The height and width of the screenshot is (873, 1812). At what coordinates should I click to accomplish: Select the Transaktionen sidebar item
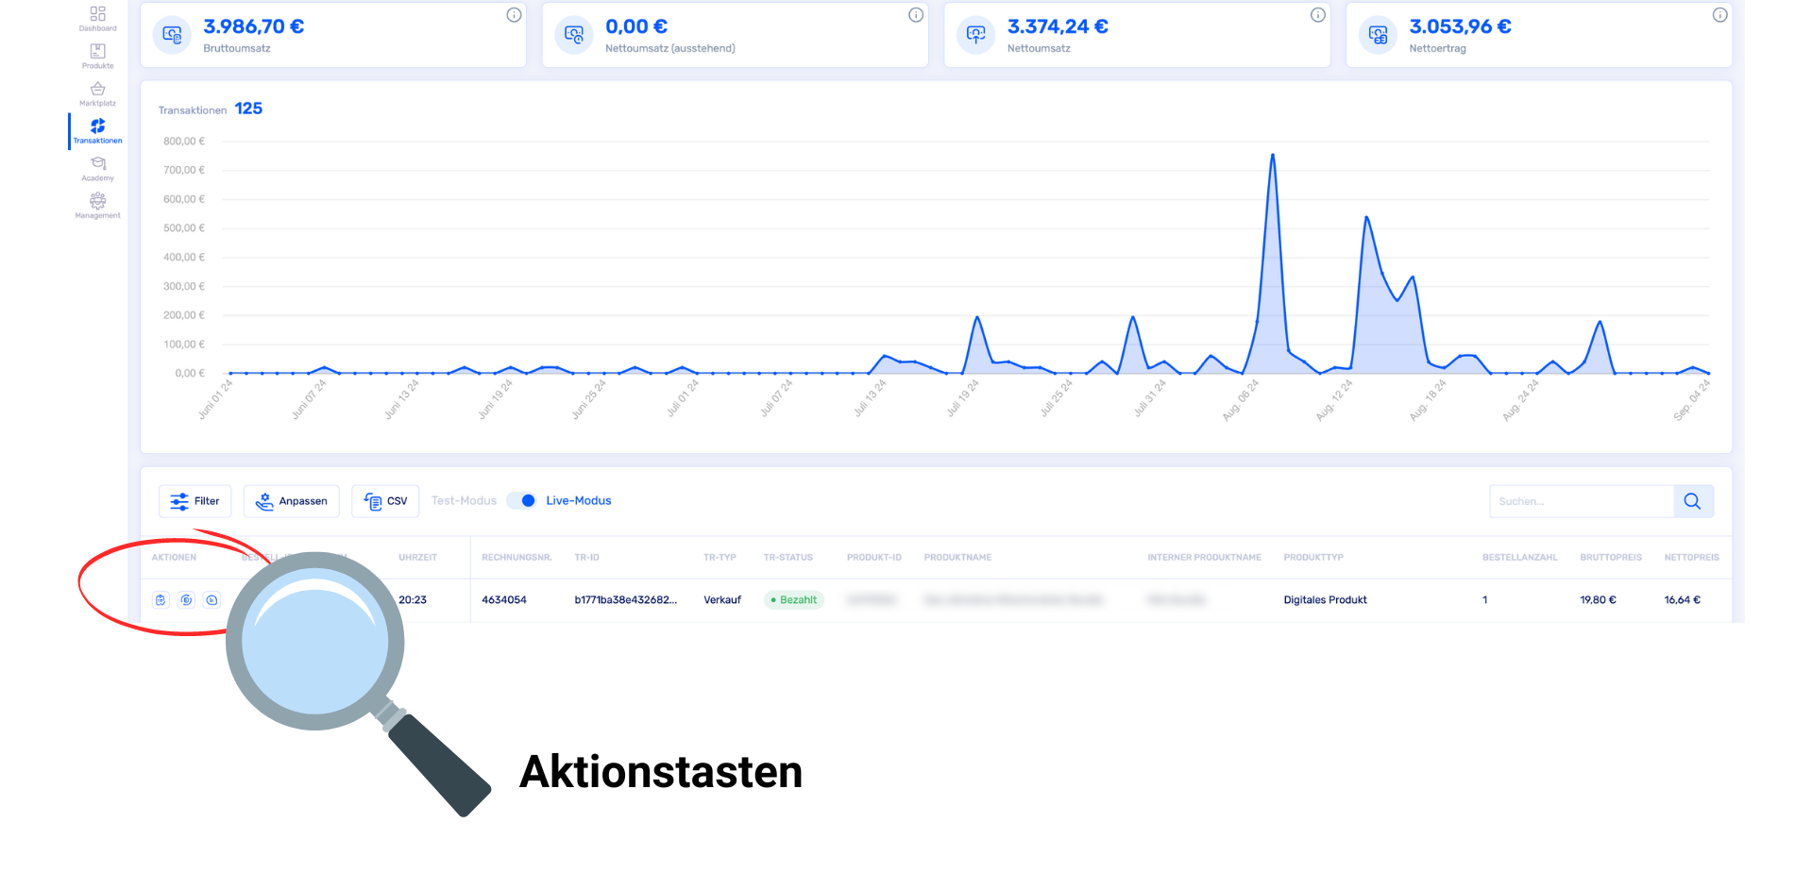point(97,131)
